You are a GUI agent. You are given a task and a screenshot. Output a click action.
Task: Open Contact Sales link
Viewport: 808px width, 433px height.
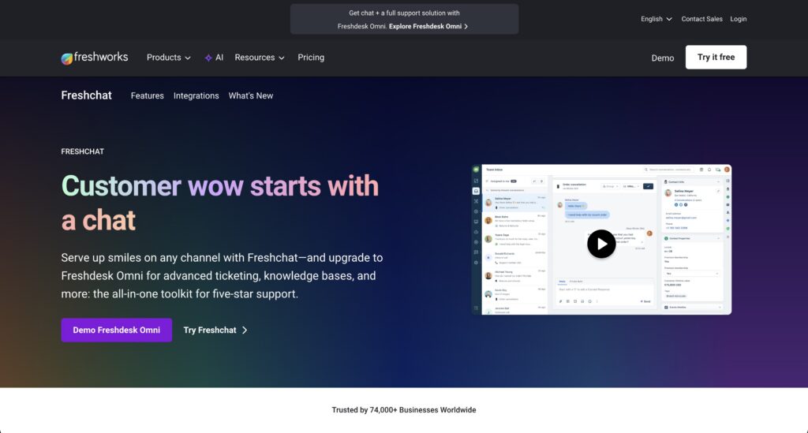(x=701, y=19)
